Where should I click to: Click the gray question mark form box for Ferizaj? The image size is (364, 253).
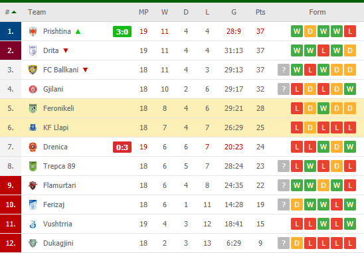(284, 205)
